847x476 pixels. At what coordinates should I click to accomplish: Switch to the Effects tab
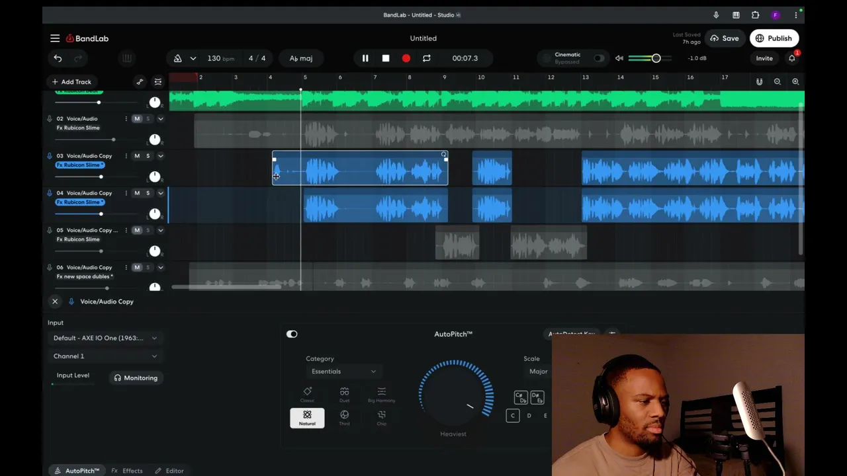127,471
